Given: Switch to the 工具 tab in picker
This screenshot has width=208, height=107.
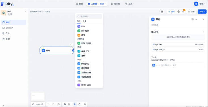Looking at the screenshot, I should point(85,21).
